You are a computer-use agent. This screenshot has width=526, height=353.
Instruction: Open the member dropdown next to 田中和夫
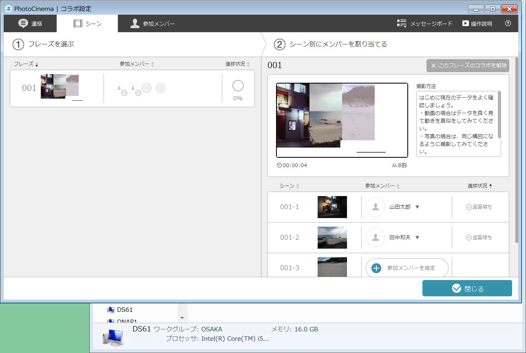point(417,237)
